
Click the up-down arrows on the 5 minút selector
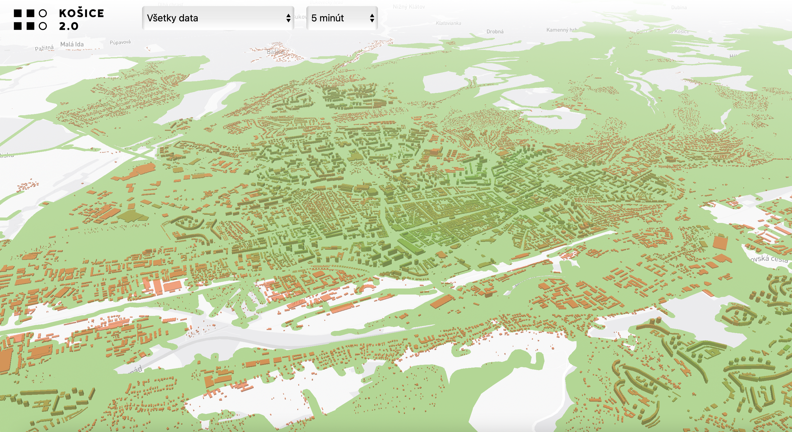click(372, 18)
